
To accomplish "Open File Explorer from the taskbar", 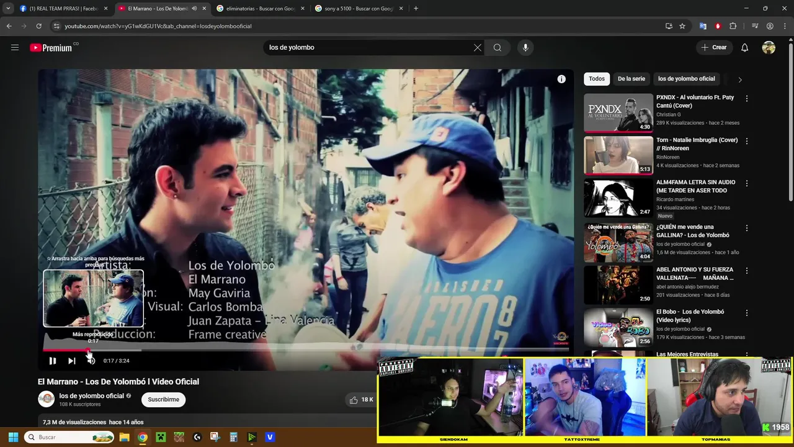I will [124, 437].
